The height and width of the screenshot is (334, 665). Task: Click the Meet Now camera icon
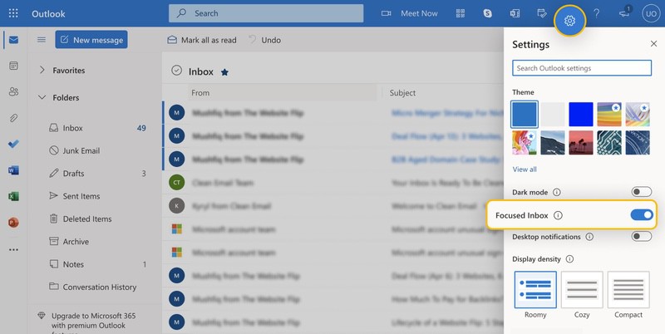coord(386,13)
